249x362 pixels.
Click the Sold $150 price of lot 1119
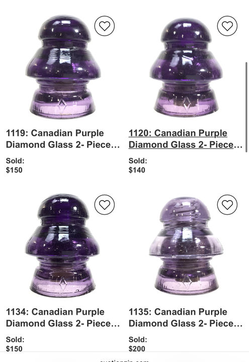14,170
